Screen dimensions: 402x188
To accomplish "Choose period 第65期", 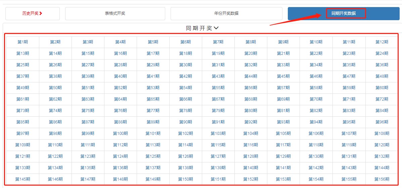I will pyautogui.click(x=153, y=99).
